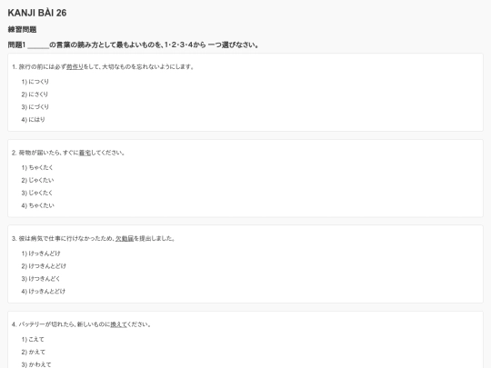Click the 練習問題 subheading
The height and width of the screenshot is (368, 491).
22,29
